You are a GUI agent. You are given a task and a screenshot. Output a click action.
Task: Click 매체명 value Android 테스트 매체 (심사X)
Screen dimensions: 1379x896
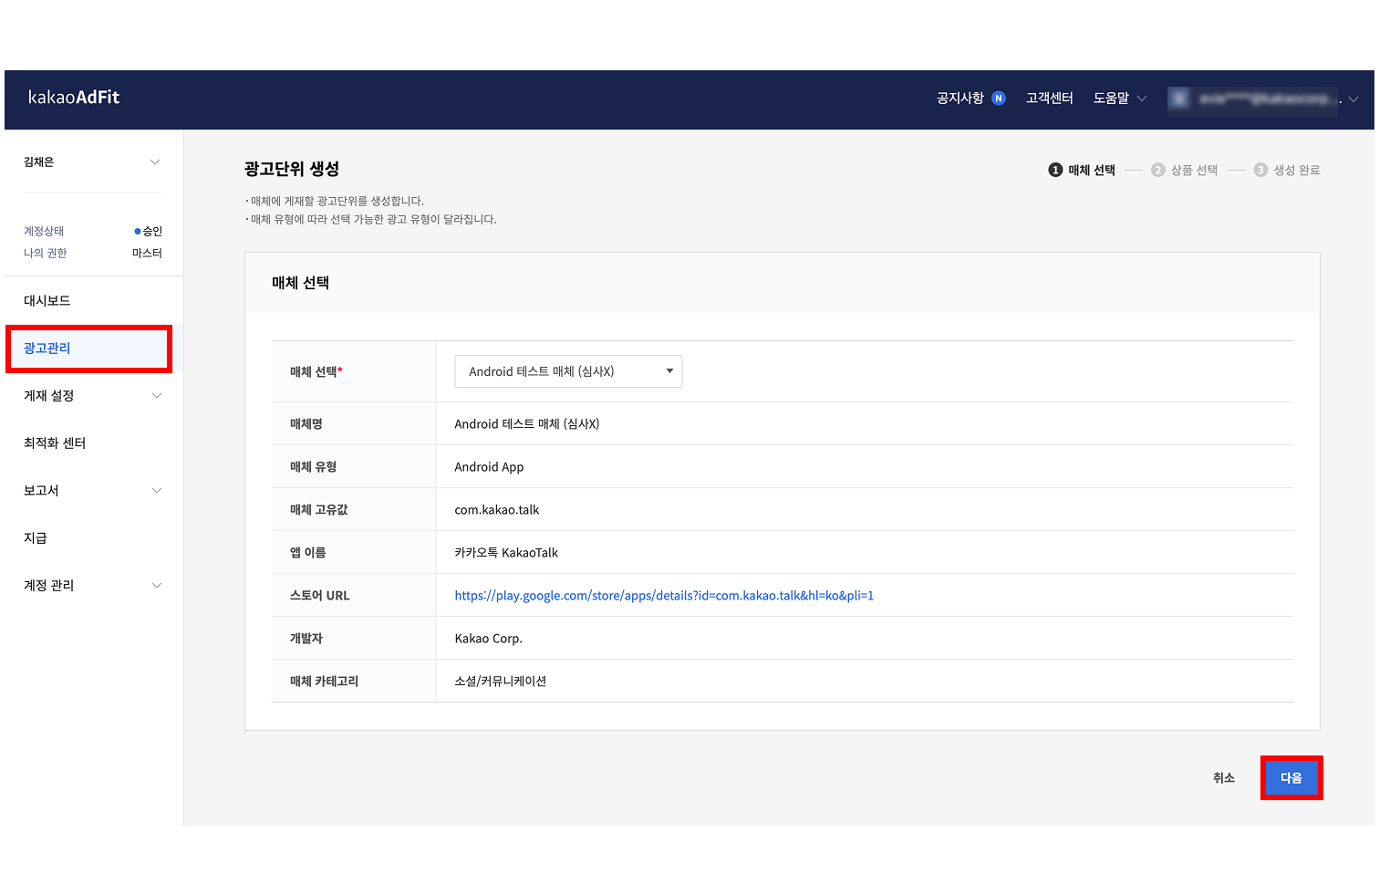pyautogui.click(x=527, y=423)
